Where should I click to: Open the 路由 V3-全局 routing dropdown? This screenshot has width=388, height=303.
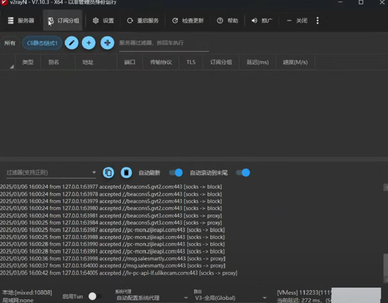[265, 298]
